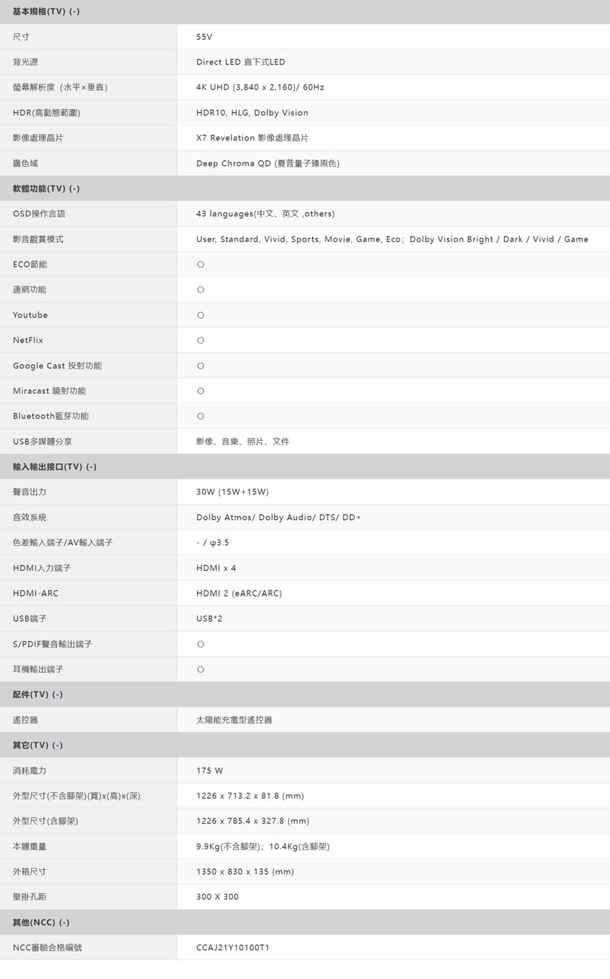
Task: Click the circle mark in Miracast row
Action: point(201,391)
